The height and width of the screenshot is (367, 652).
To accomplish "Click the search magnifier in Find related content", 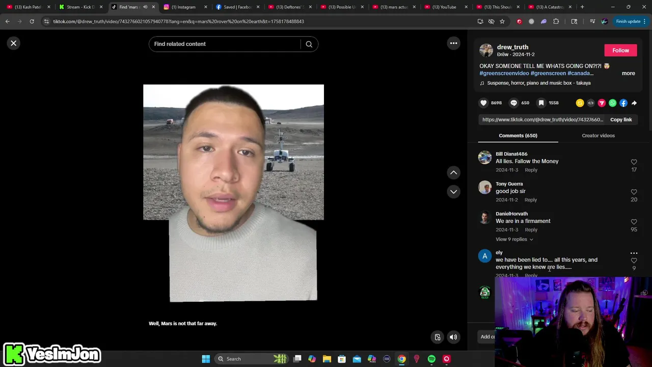I will click(x=309, y=44).
